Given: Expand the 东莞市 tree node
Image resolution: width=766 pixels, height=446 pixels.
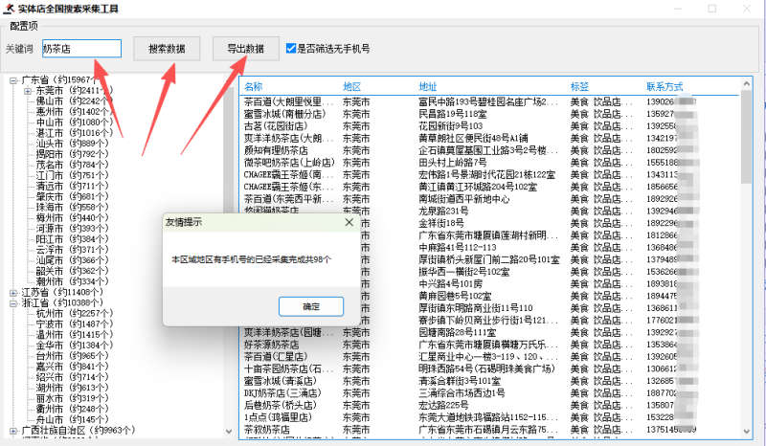Looking at the screenshot, I should tap(28, 91).
